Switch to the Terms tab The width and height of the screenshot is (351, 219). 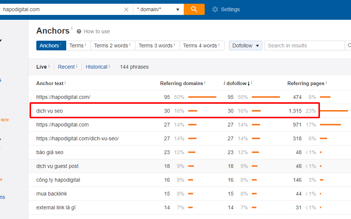click(x=78, y=46)
